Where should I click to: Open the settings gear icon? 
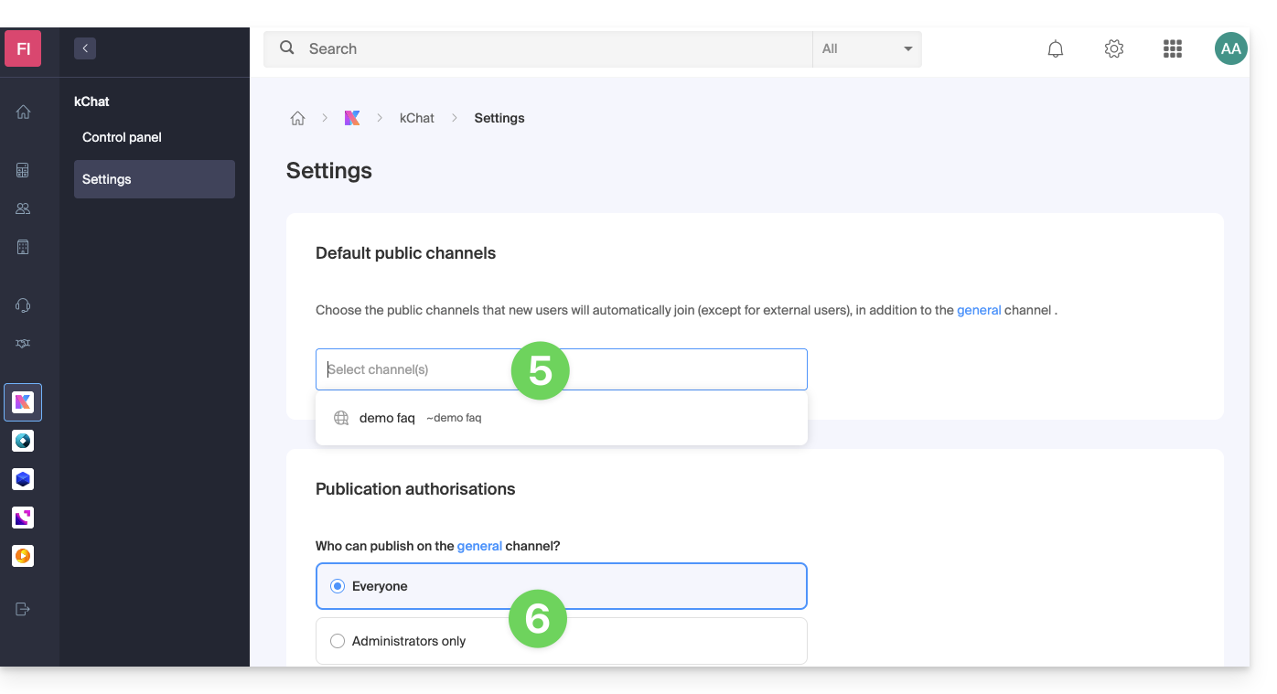click(1114, 49)
